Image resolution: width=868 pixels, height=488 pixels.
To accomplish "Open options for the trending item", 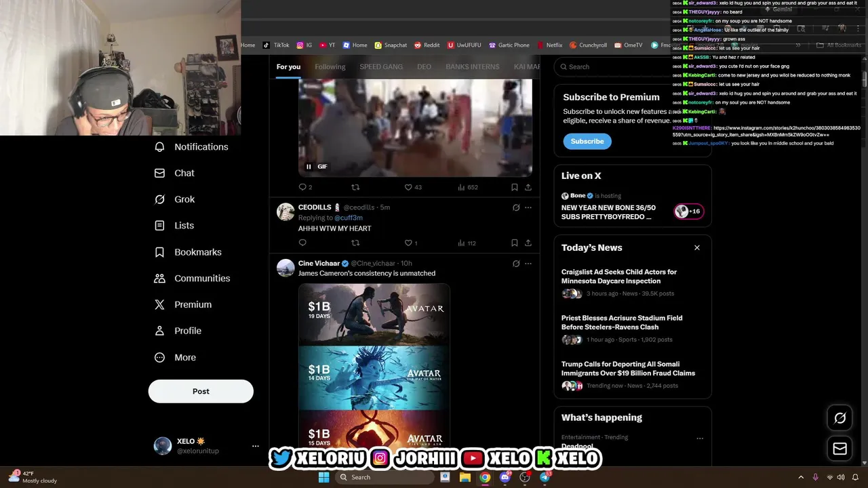I will tap(700, 438).
